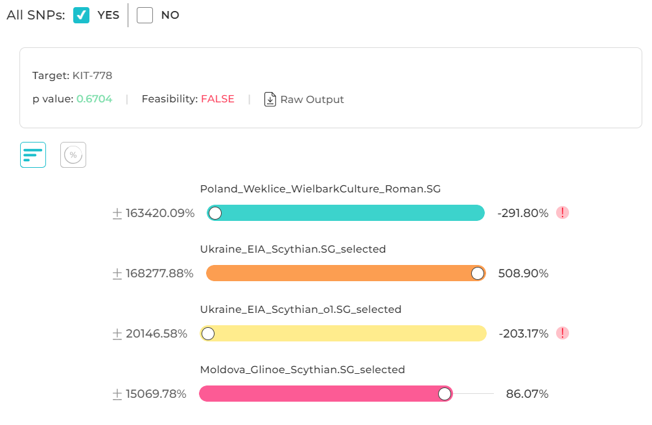This screenshot has width=652, height=425.
Task: Check the YES checkbox for All SNPs
Action: click(x=81, y=15)
